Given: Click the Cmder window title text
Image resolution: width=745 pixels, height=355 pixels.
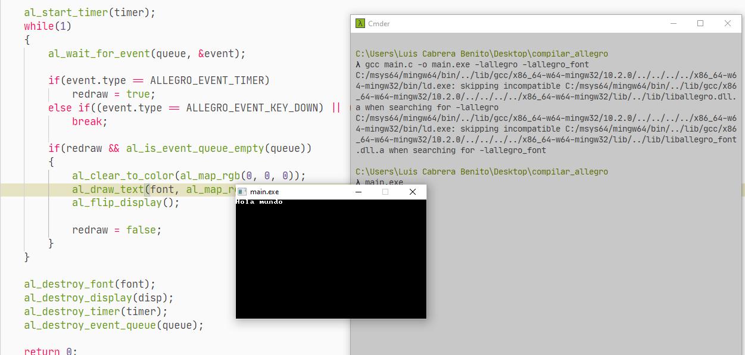Looking at the screenshot, I should tap(379, 24).
